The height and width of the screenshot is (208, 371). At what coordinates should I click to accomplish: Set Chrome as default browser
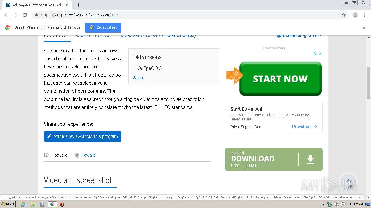[x=103, y=27]
